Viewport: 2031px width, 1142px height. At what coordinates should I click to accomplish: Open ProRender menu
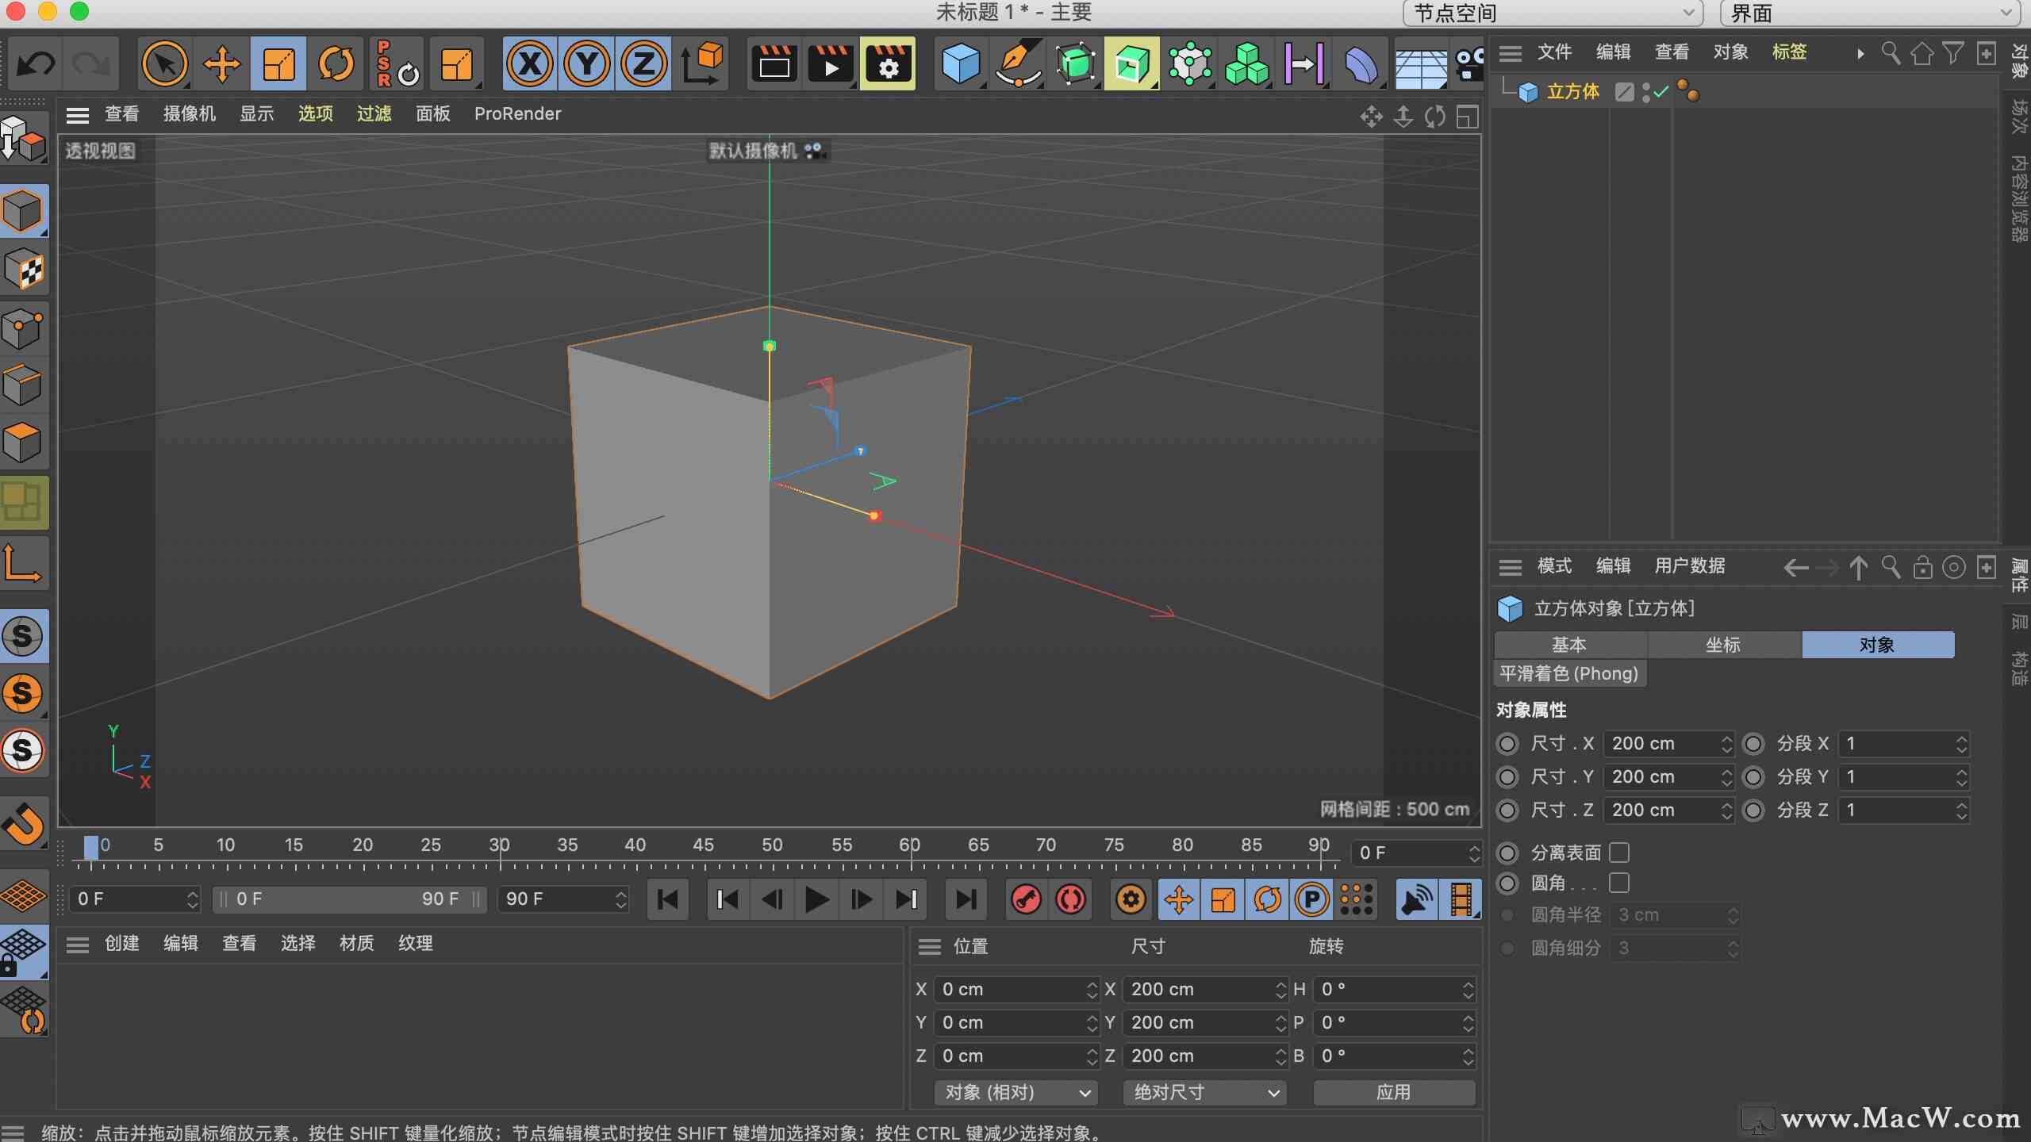tap(517, 114)
